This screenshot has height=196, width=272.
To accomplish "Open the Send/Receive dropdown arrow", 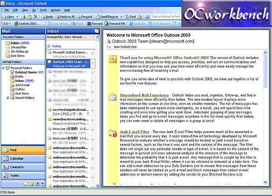I will (121, 17).
